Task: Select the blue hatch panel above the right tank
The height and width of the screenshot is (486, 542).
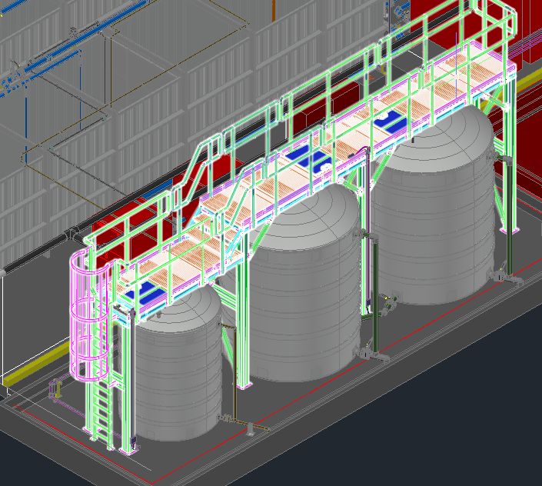Action: 391,121
